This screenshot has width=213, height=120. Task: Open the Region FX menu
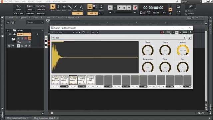[x=73, y=18]
